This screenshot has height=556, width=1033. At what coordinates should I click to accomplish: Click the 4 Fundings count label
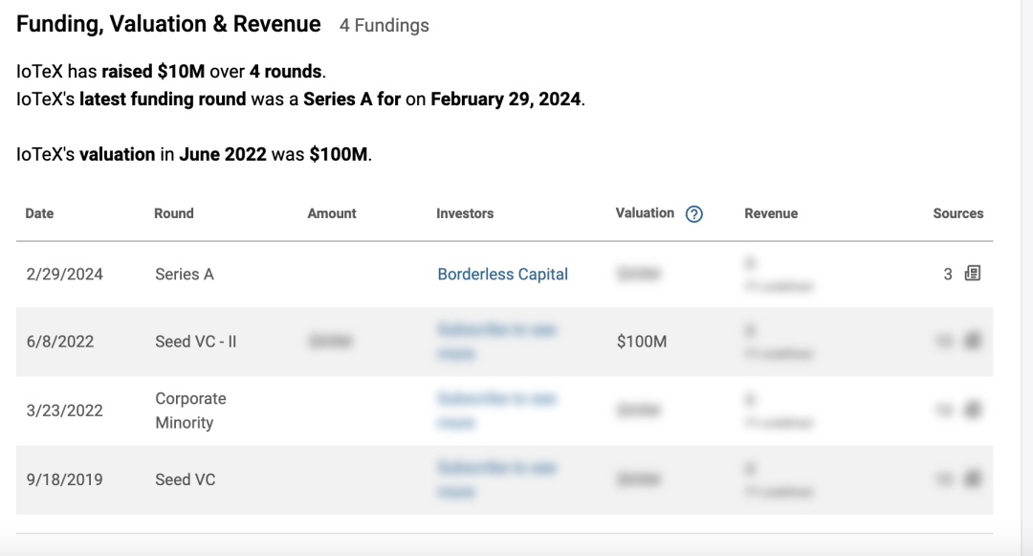pos(385,27)
